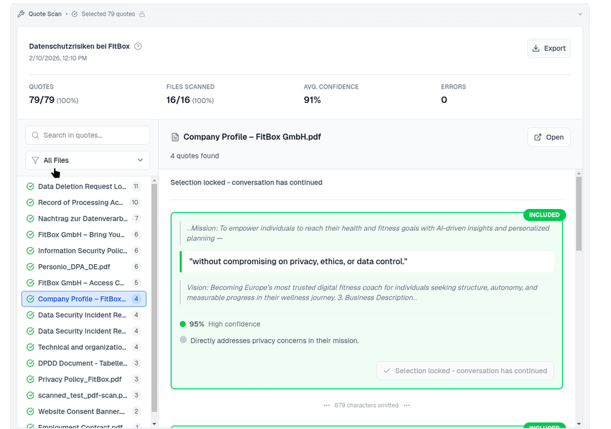Open the Company Profile PDF with Open button
611x429 pixels.
pos(548,137)
